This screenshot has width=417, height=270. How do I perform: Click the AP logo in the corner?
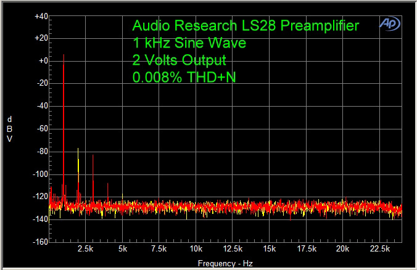pos(390,23)
